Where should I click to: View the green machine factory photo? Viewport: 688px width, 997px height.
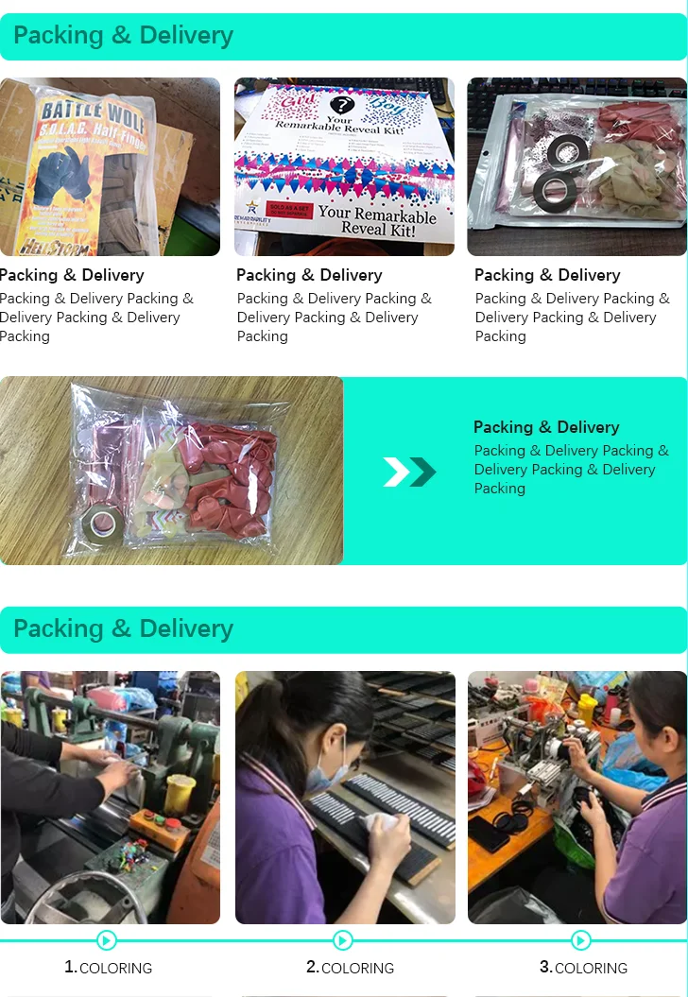pyautogui.click(x=110, y=798)
